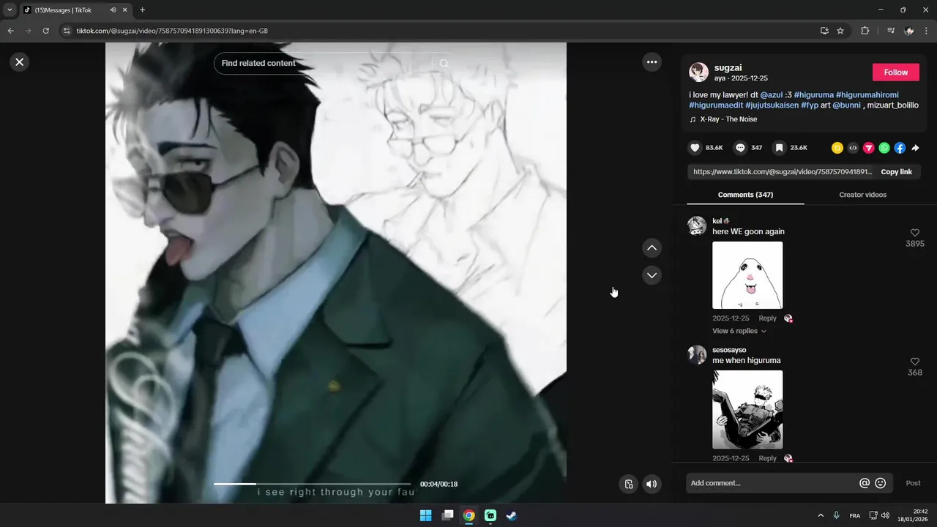
Task: Click the clipboard-style icon beside the video's volume button
Action: (629, 484)
